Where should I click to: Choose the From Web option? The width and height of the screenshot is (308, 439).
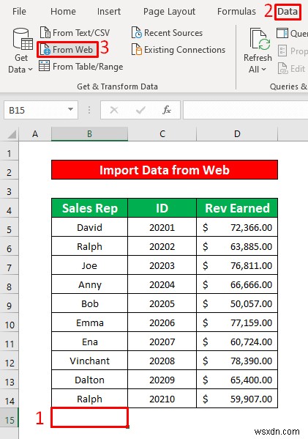pos(67,50)
